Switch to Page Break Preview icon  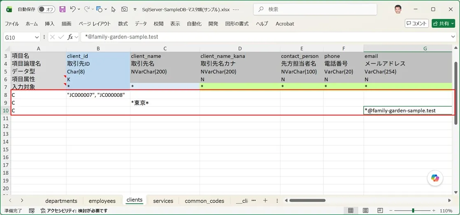[x=380, y=210]
